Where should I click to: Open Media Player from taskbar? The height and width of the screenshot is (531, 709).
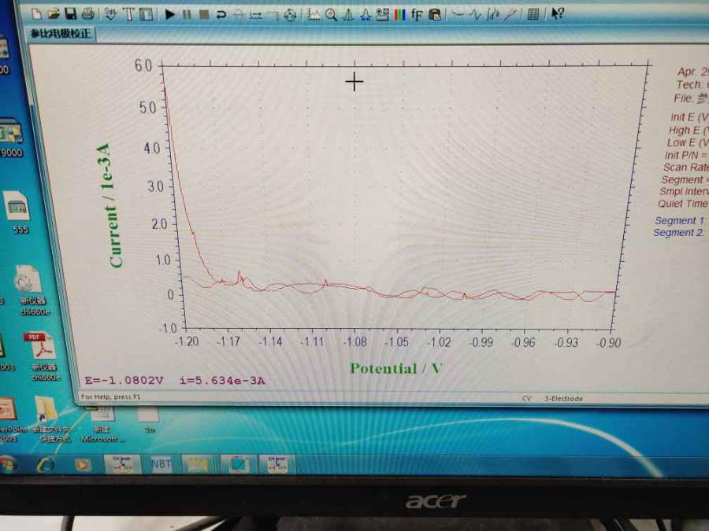[x=82, y=464]
